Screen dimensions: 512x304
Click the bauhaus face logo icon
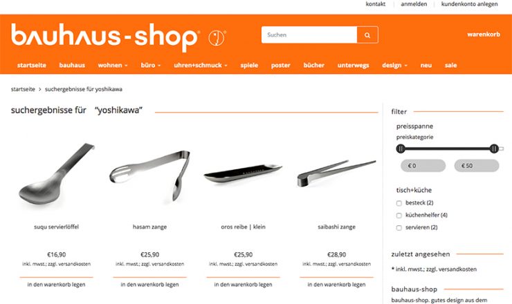pos(217,37)
